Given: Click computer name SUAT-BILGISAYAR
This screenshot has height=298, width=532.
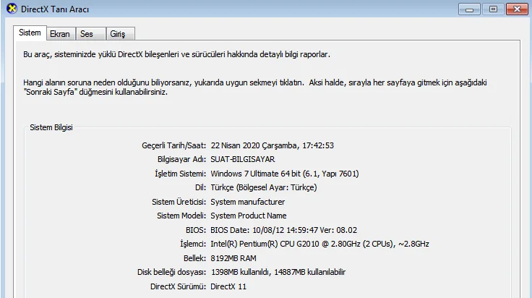Looking at the screenshot, I should coord(243,160).
